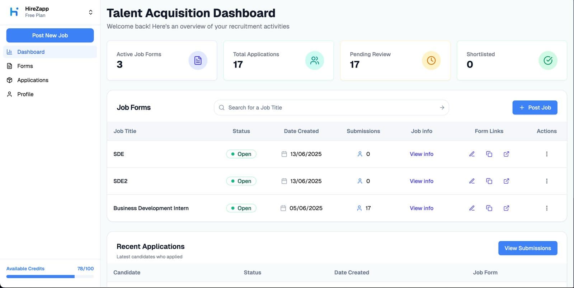
Task: Click the SDE2 job title cell
Action: [121, 181]
